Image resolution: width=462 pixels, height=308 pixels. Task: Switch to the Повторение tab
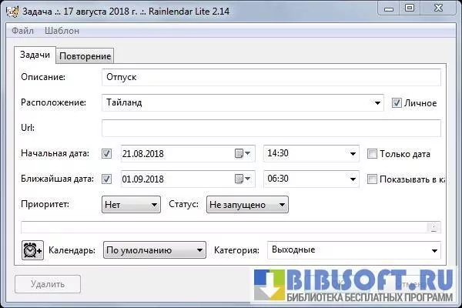tap(86, 55)
